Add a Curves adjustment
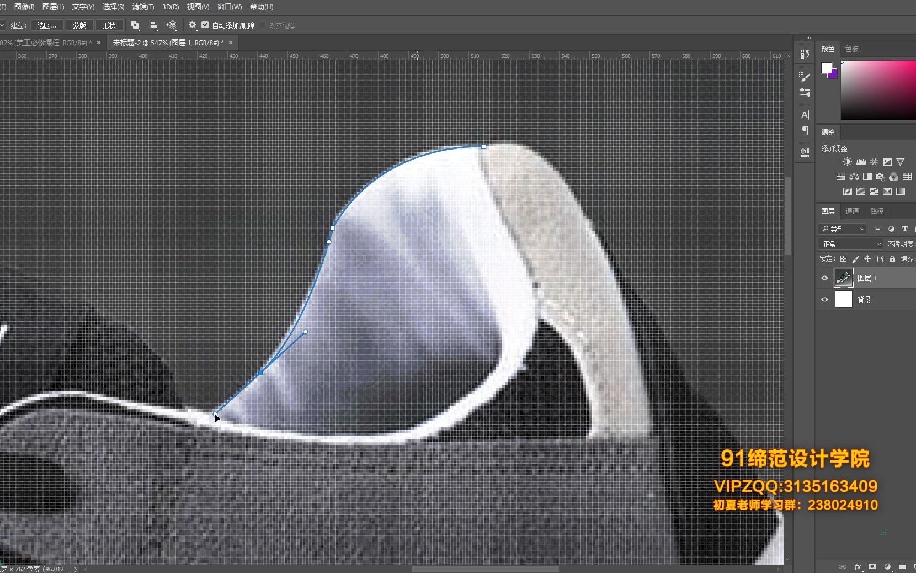 (874, 162)
